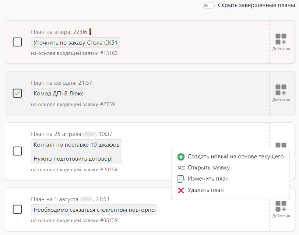
Task: Click the green plus icon in context menu
Action: (x=181, y=157)
